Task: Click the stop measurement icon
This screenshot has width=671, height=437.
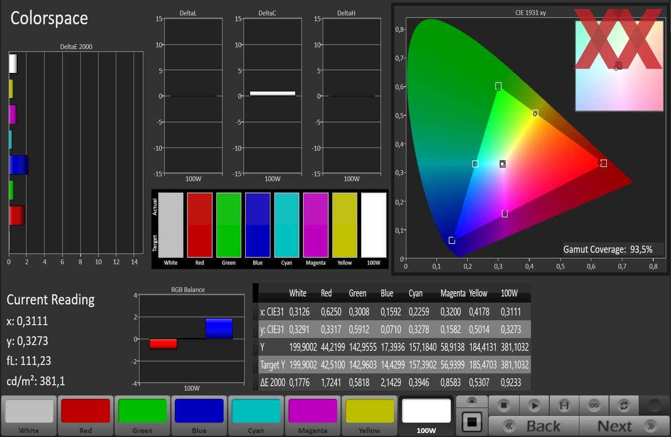Action: click(x=503, y=405)
